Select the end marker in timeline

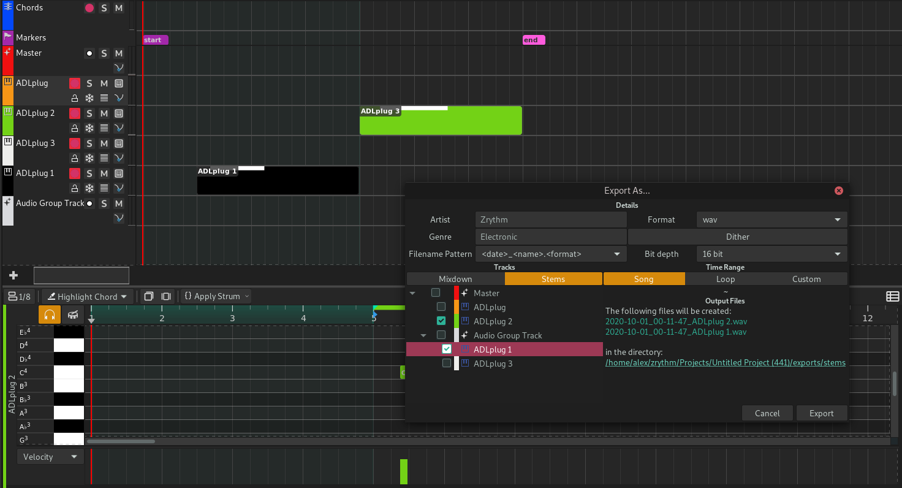click(x=534, y=40)
